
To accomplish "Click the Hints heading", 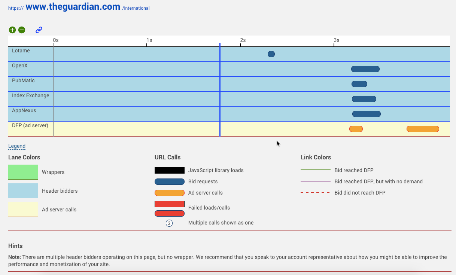I will (15, 246).
